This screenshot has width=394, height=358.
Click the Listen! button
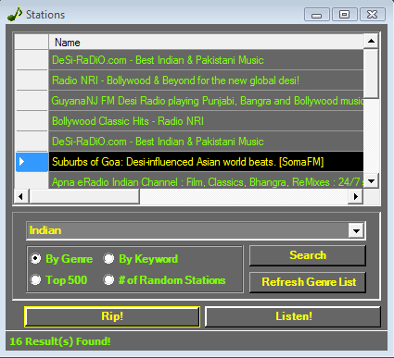293,316
